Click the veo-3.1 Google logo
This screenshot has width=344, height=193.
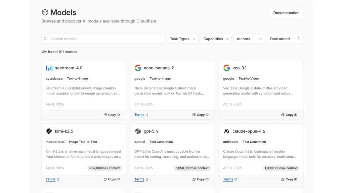coord(227,68)
